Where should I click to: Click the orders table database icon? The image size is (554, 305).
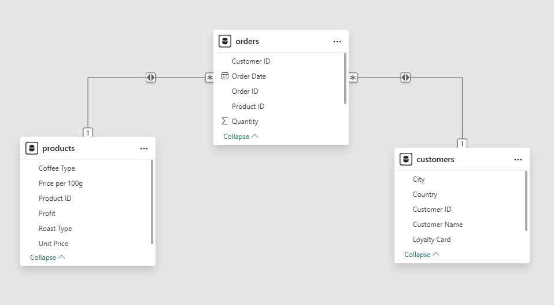click(225, 41)
